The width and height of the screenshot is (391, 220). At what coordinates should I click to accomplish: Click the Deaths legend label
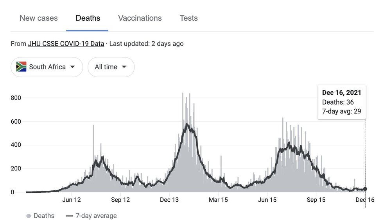point(44,216)
